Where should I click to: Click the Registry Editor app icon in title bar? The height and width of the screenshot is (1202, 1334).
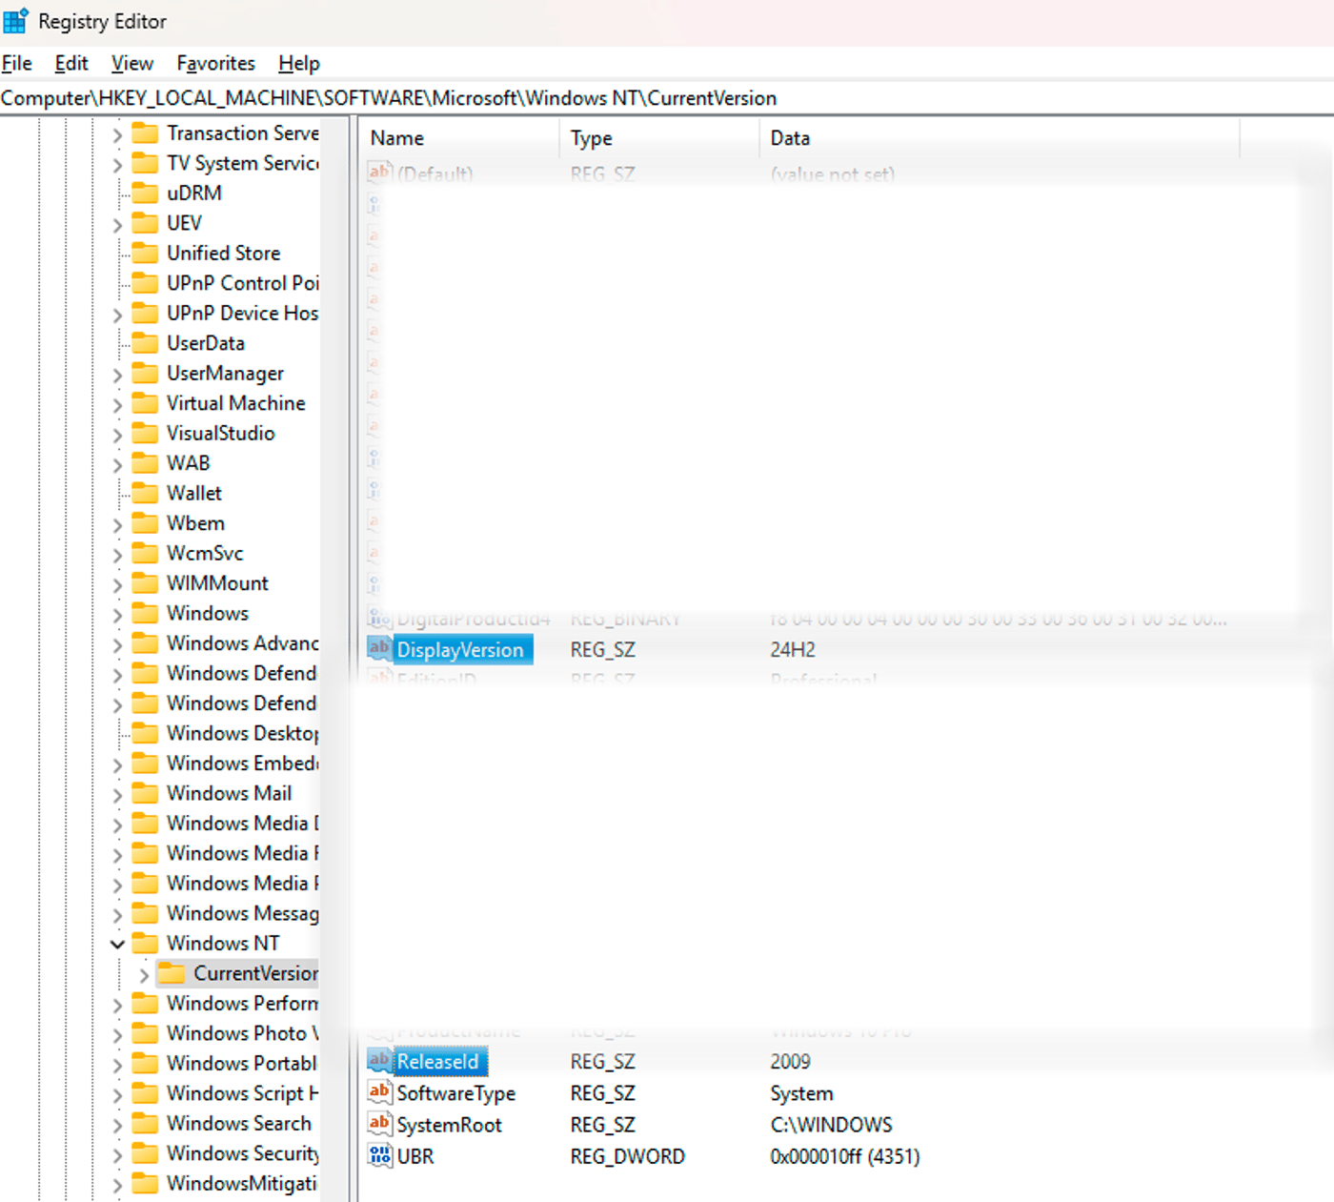(16, 21)
